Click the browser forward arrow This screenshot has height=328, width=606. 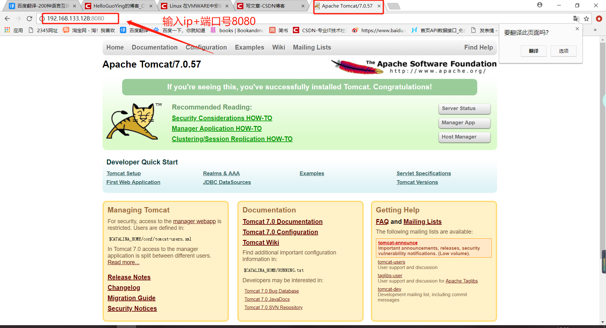(x=18, y=19)
